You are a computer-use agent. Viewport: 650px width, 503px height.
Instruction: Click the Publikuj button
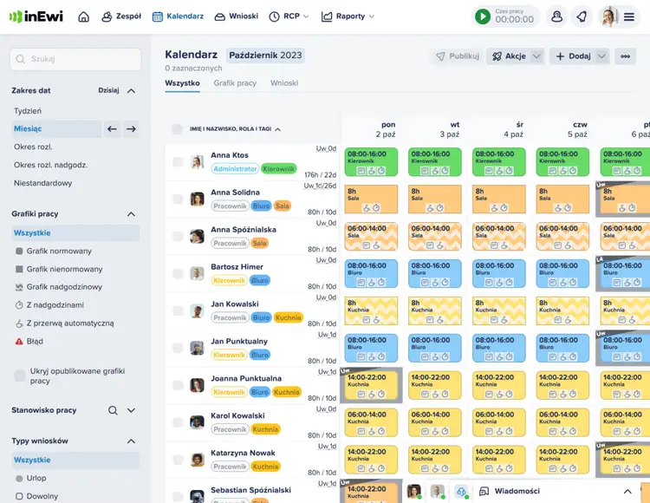tap(457, 56)
